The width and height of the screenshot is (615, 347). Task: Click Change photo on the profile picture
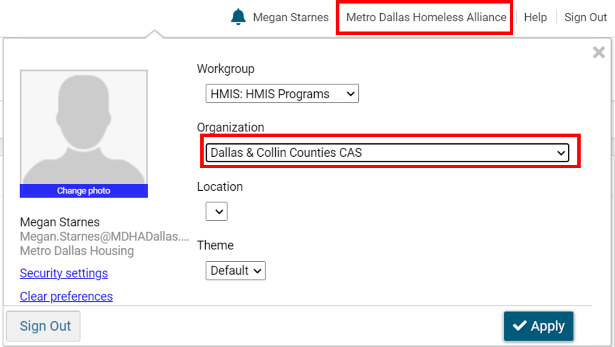[83, 190]
